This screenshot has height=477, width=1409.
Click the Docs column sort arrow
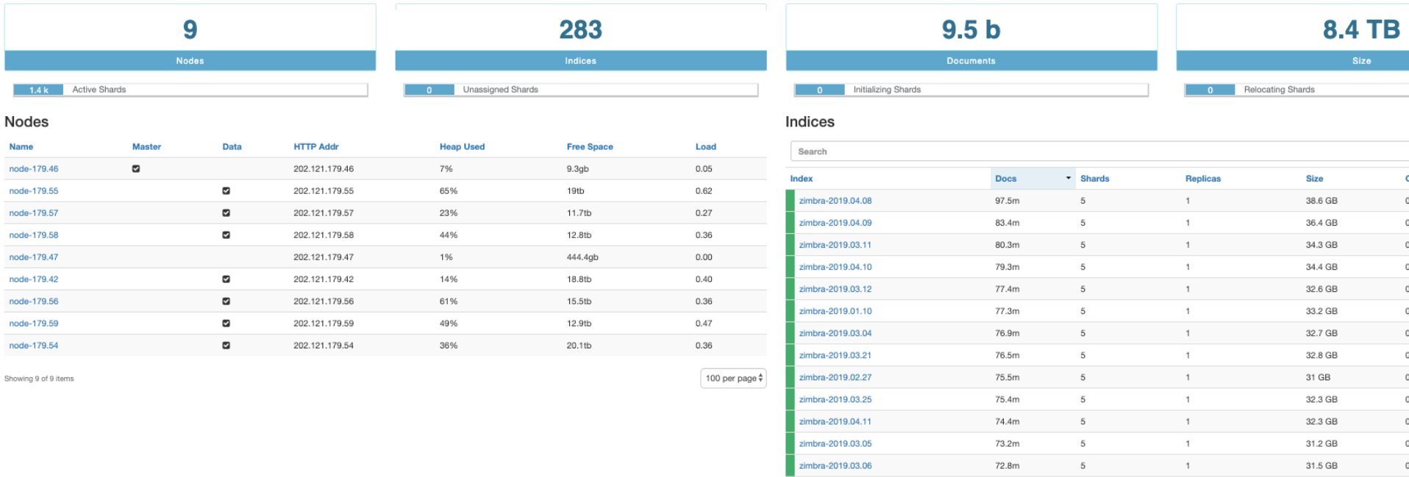pos(1068,179)
